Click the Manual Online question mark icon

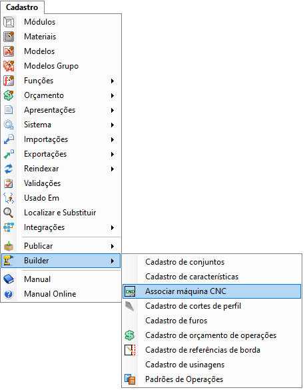pyautogui.click(x=9, y=294)
